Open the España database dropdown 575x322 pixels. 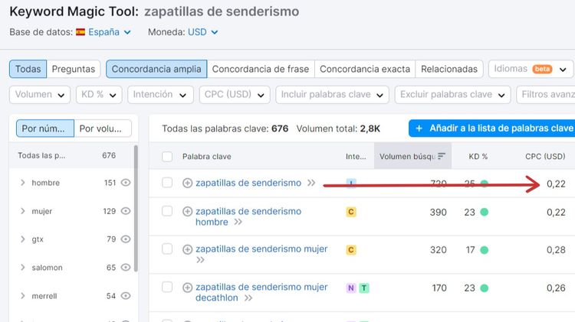(x=103, y=32)
